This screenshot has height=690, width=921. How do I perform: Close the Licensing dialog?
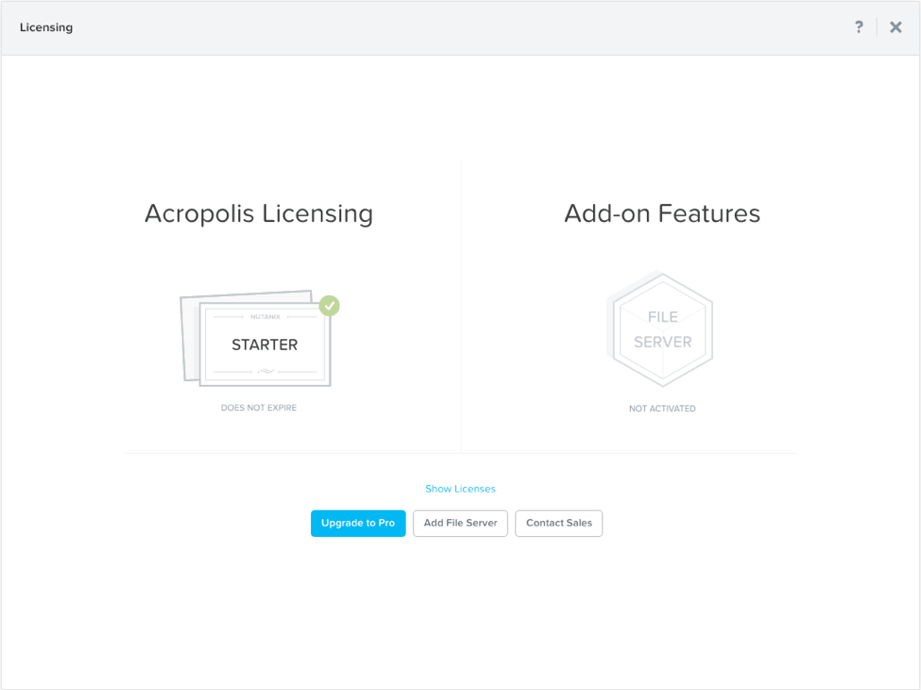click(x=895, y=27)
